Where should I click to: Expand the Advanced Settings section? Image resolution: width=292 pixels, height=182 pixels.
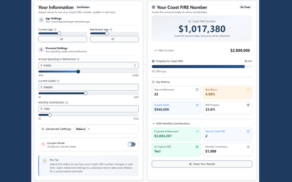pos(89,129)
